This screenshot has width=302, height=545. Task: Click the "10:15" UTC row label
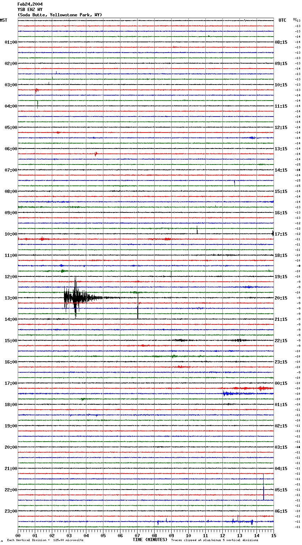(x=281, y=85)
